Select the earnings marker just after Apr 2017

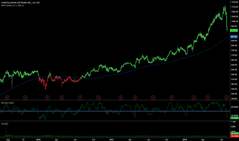(135, 97)
